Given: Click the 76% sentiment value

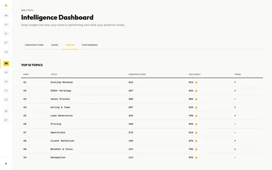Looking at the screenshot, I should (191, 149).
